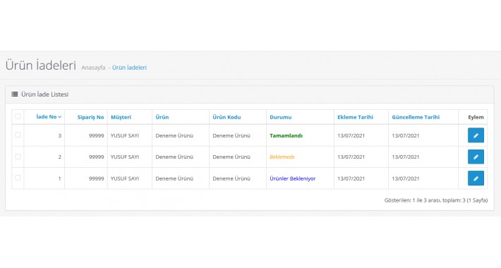Image resolution: width=501 pixels, height=268 pixels.
Task: Sort by Güncelleme Tarihi column
Action: pyautogui.click(x=416, y=117)
